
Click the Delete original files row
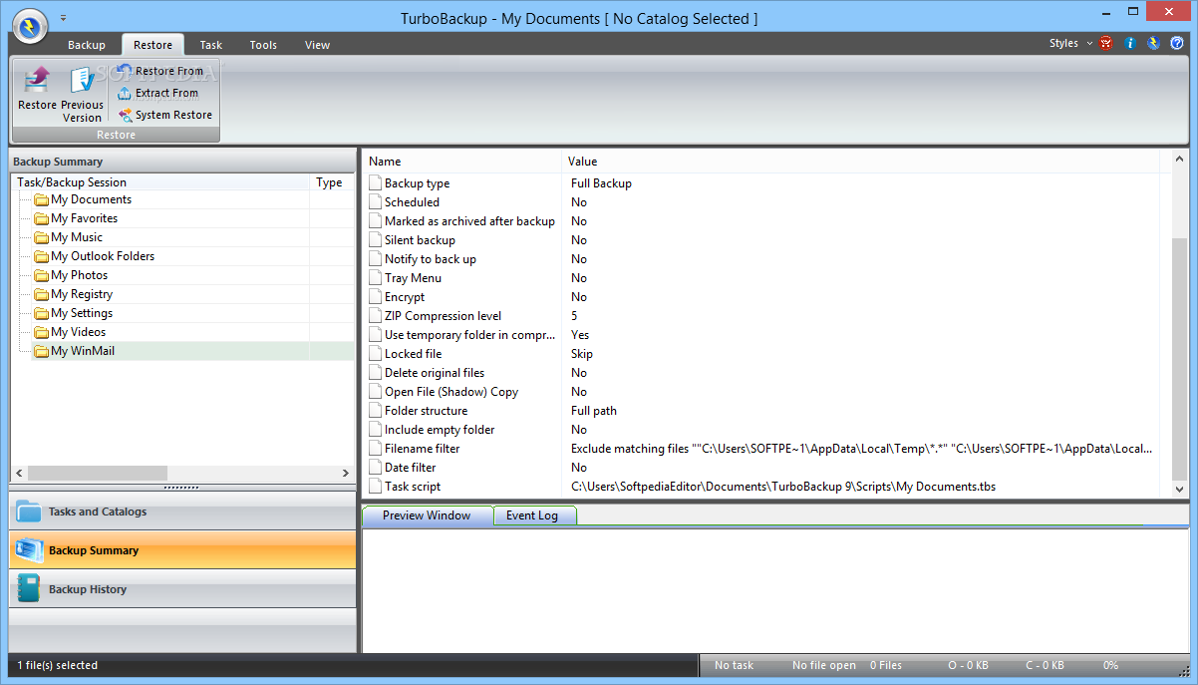click(765, 373)
